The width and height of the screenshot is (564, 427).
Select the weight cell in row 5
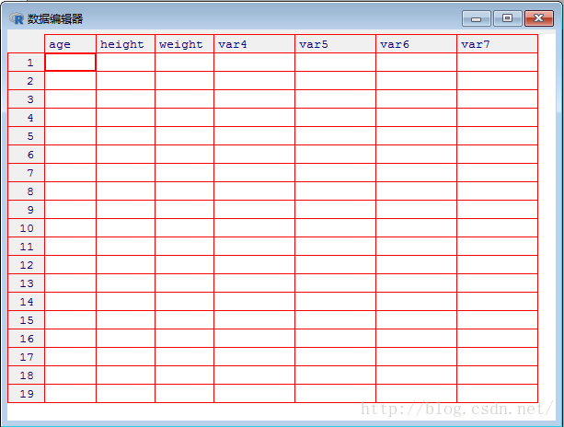tap(184, 136)
